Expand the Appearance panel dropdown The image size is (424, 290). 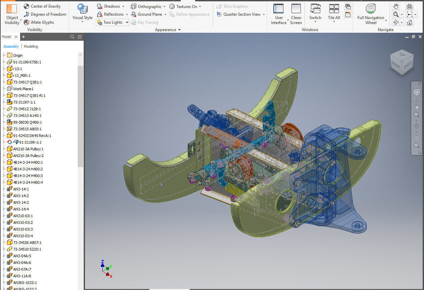[179, 30]
